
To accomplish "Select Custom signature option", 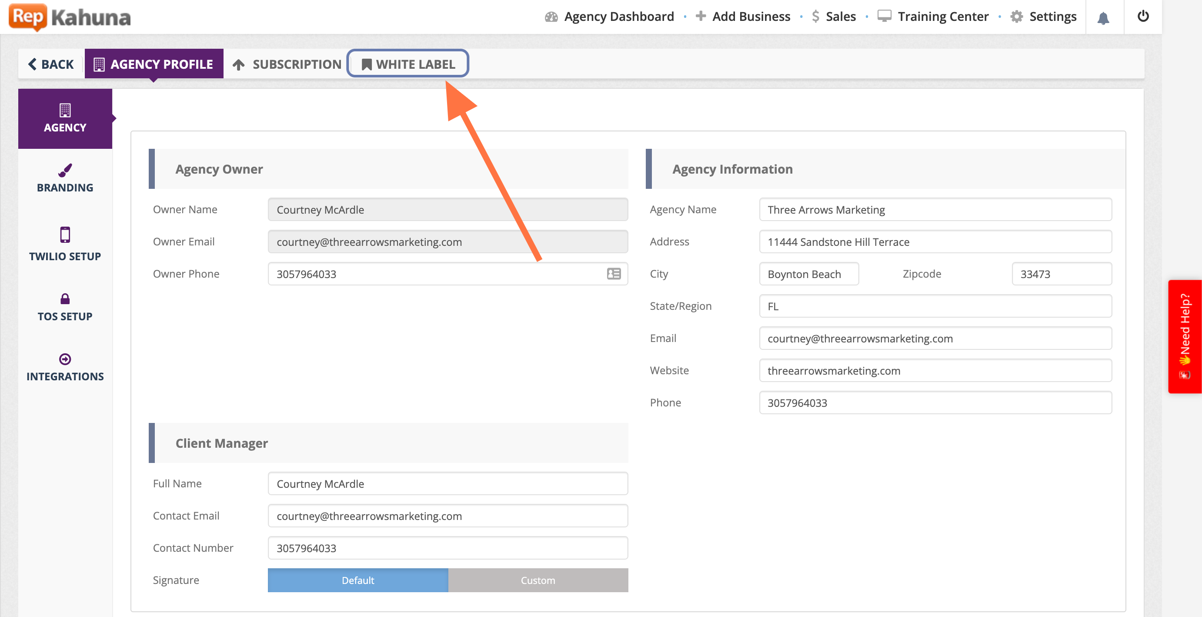I will point(538,580).
